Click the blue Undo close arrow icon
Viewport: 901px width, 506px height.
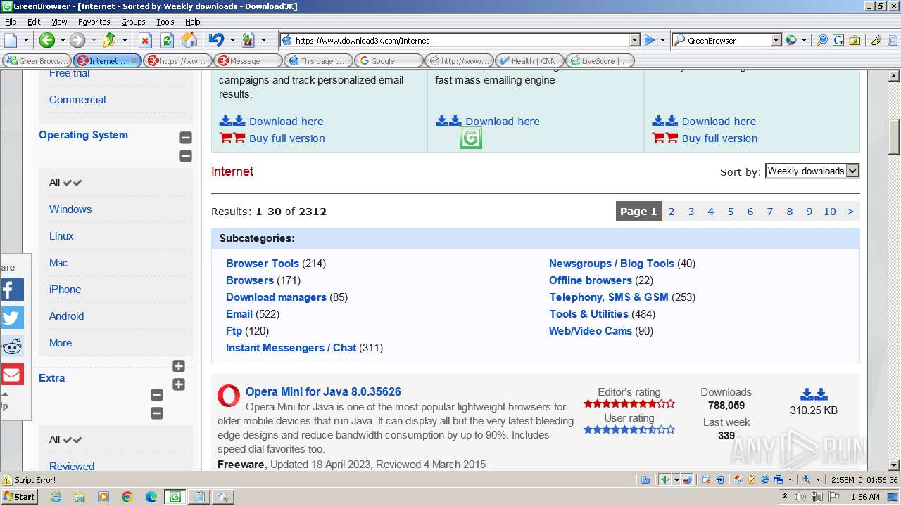coord(216,40)
